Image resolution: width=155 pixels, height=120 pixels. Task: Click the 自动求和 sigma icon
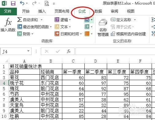[19, 20]
